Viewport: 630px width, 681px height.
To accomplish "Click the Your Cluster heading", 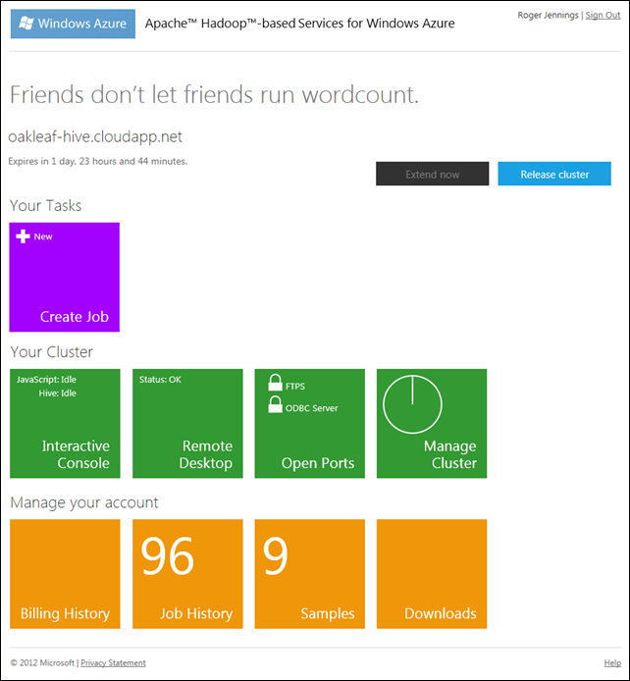I will (51, 352).
